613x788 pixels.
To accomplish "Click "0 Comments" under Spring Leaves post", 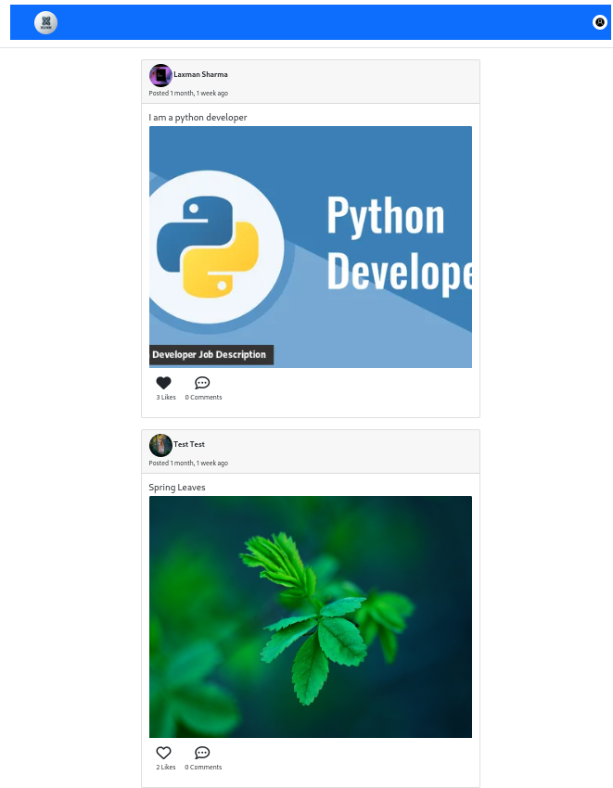I will (203, 768).
